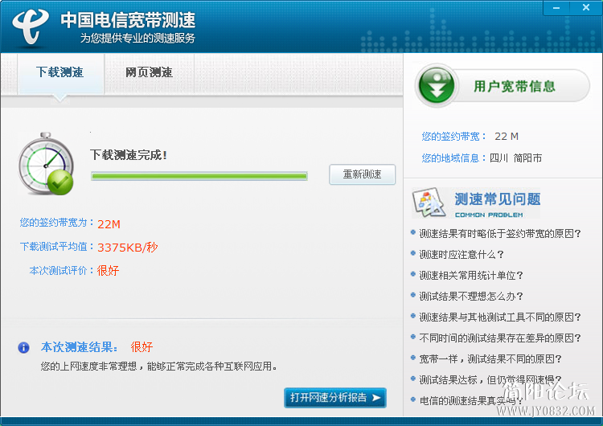Image resolution: width=603 pixels, height=426 pixels.
Task: Open FAQ 不同时间的测试结果存在差异的原因?
Action: coord(499,338)
